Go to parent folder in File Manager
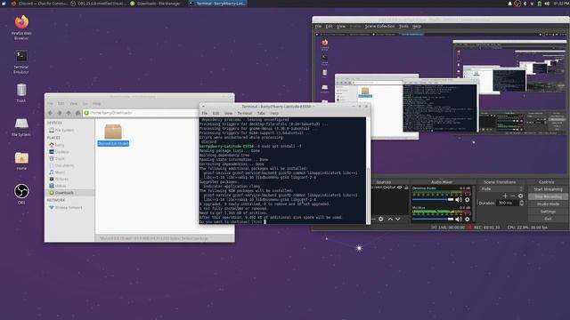 [69, 113]
